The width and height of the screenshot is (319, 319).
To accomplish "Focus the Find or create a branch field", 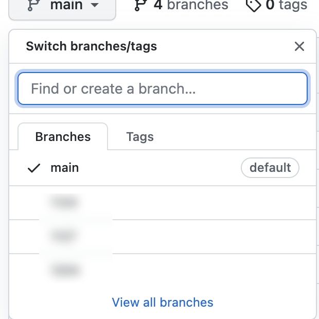I will (163, 88).
